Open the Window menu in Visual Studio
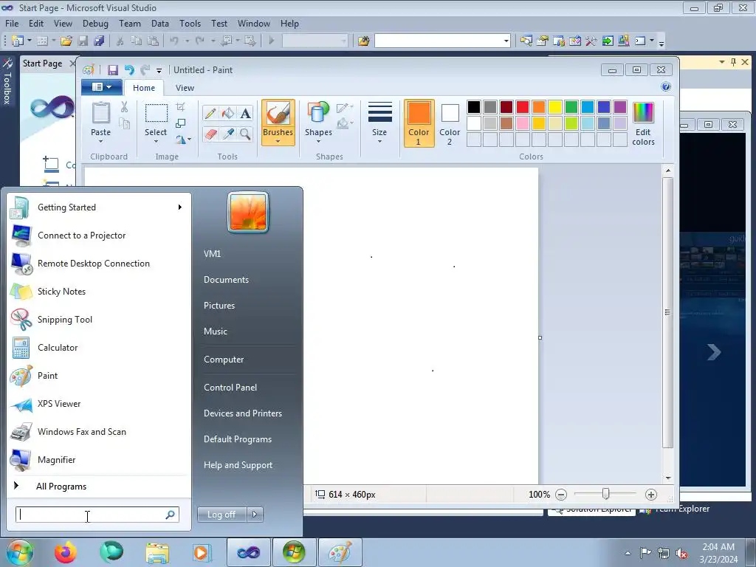This screenshot has height=567, width=756. pos(254,23)
